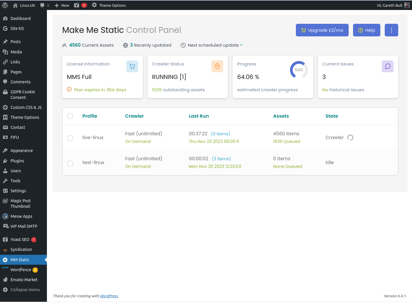Open WP Mail SMTP menu
The height and width of the screenshot is (302, 412).
coord(23,226)
